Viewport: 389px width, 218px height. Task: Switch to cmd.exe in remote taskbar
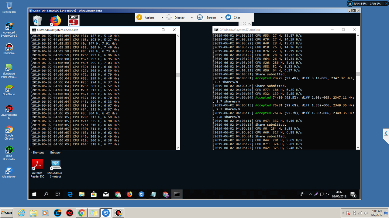coord(177,194)
